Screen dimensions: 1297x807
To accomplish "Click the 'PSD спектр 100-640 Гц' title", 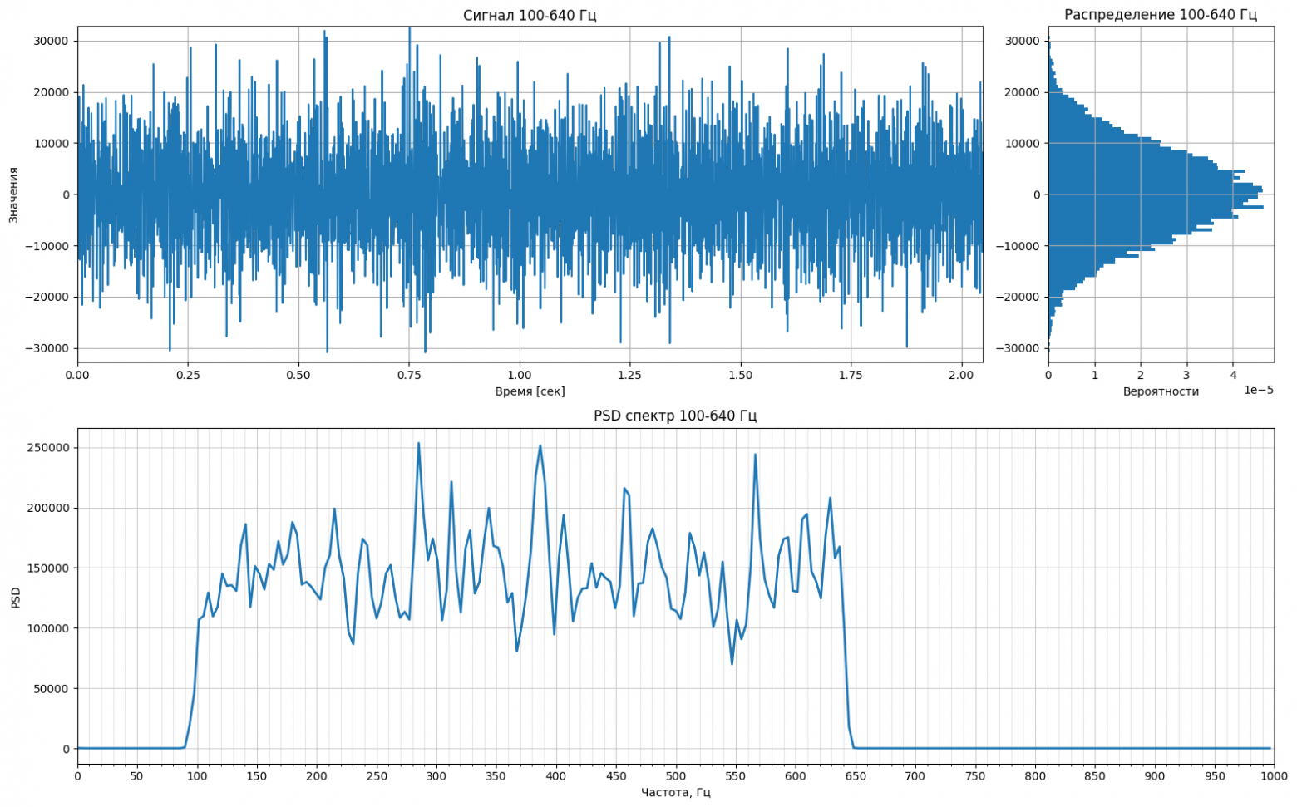I will pos(674,416).
